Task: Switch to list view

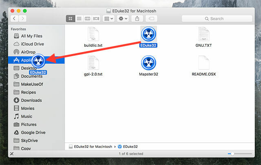Action: pos(79,19)
